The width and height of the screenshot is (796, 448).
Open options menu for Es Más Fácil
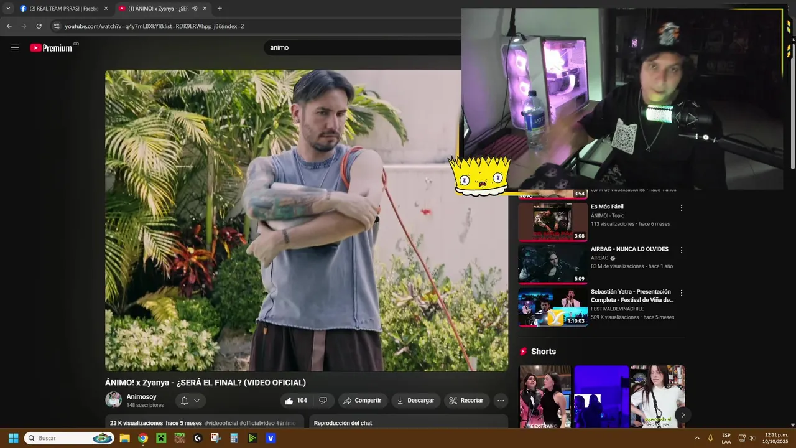click(x=682, y=208)
